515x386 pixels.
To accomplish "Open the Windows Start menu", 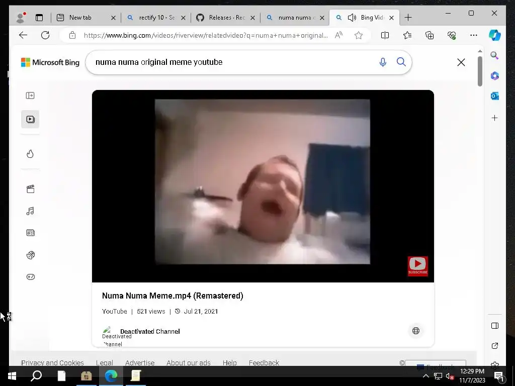I will point(12,376).
